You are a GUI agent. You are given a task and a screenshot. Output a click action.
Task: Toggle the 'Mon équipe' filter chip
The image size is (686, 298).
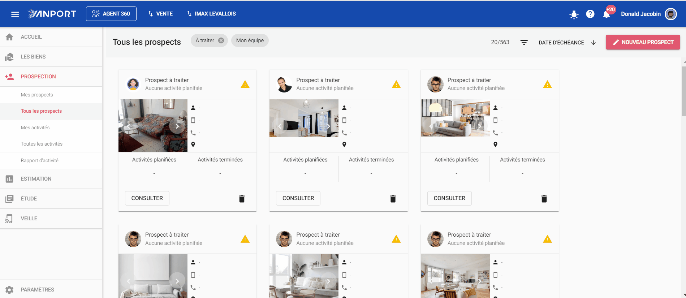point(250,40)
